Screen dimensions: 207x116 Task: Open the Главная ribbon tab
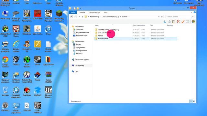click(x=82, y=13)
